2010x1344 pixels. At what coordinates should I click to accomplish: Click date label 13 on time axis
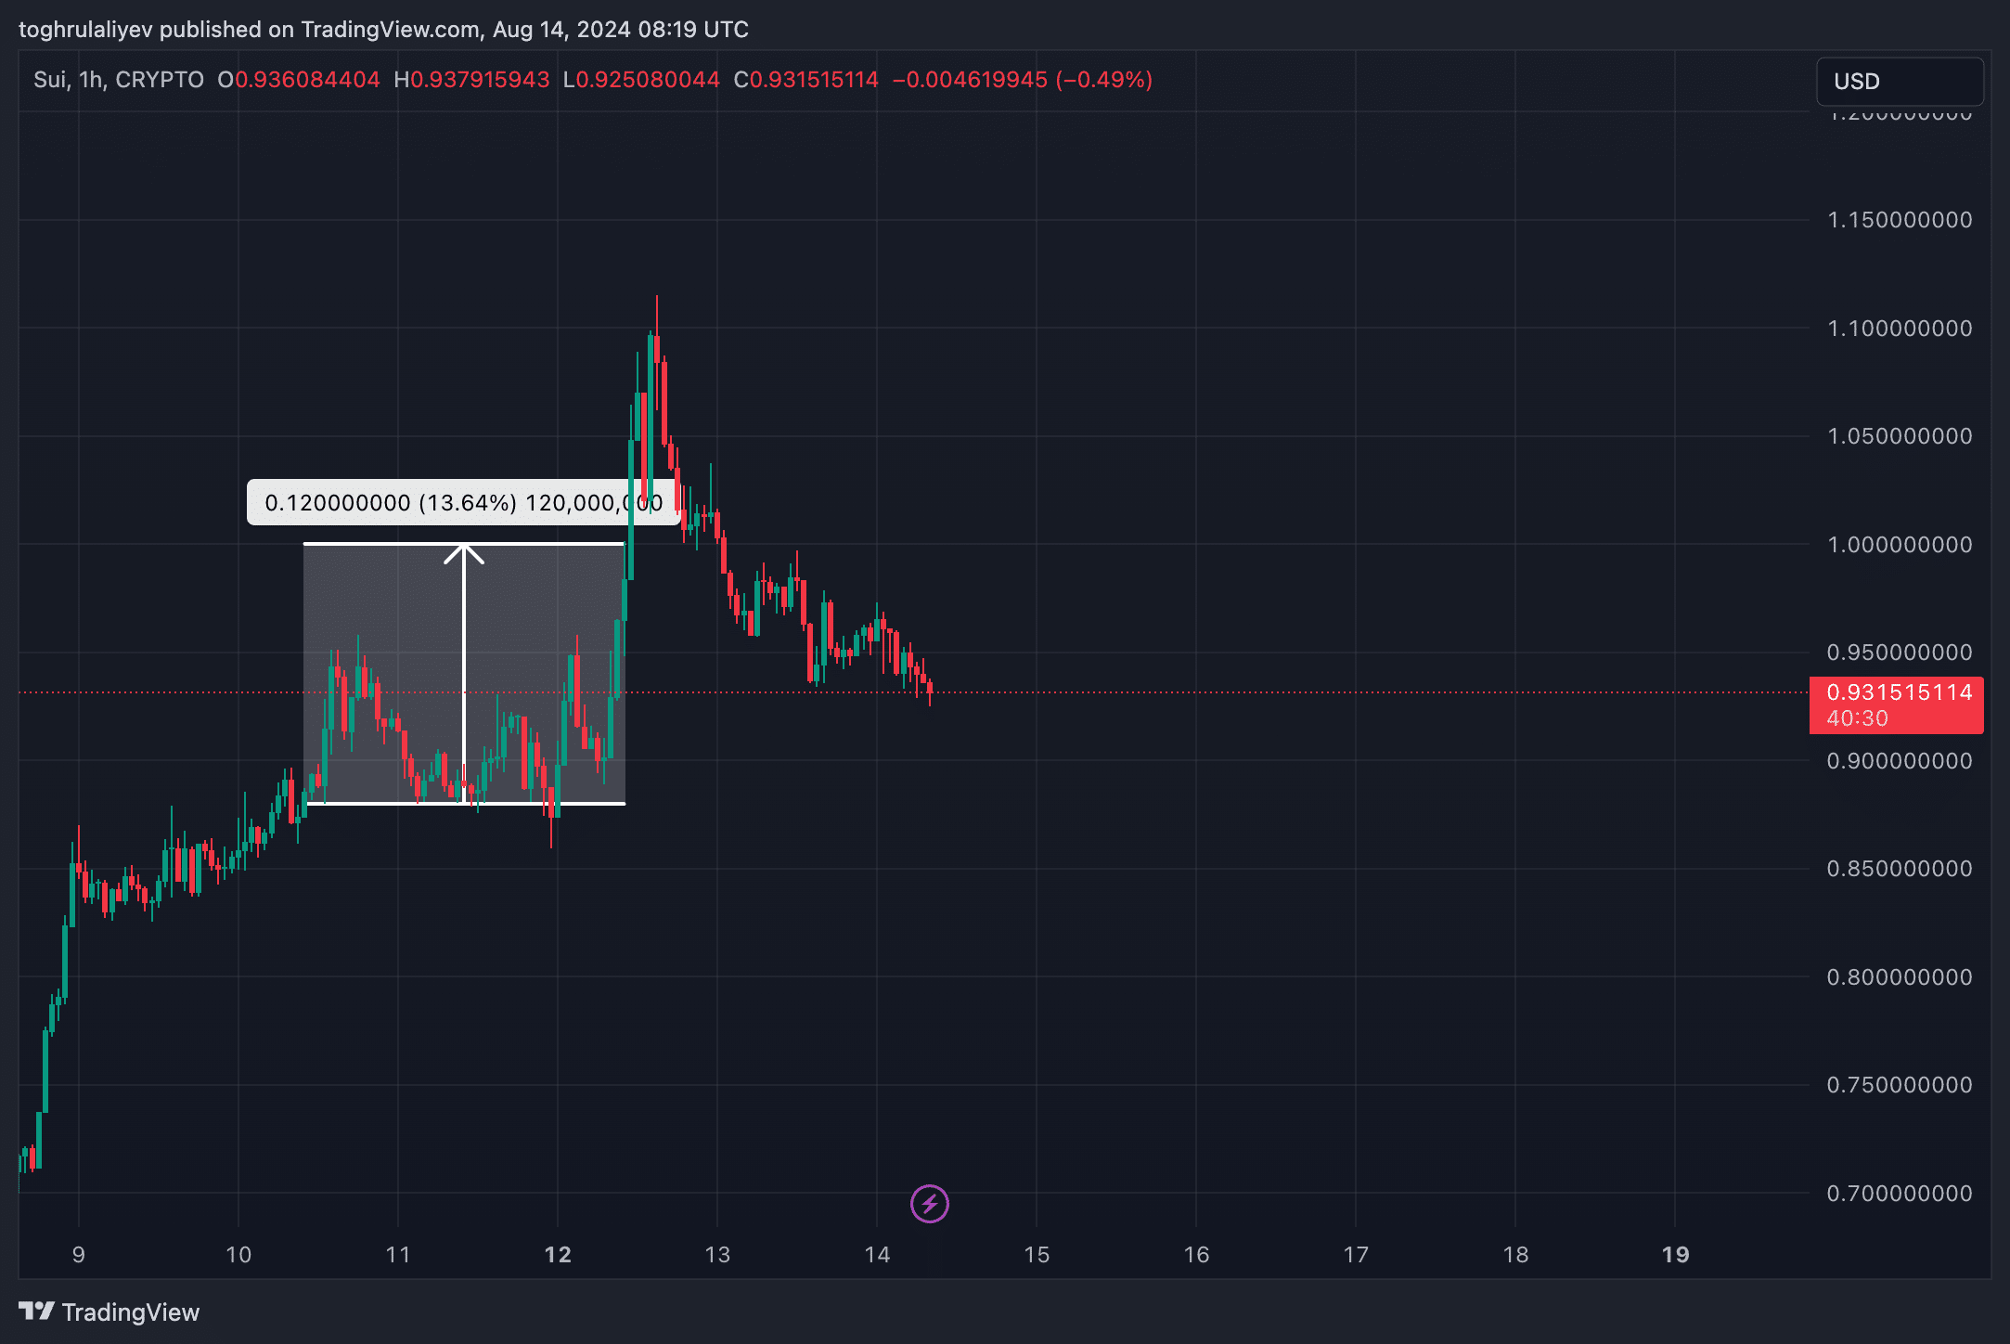pos(717,1255)
